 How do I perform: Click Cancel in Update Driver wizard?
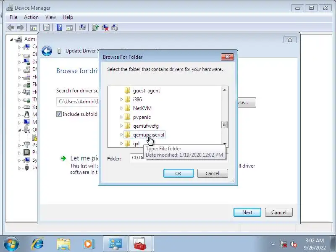[x=279, y=213]
